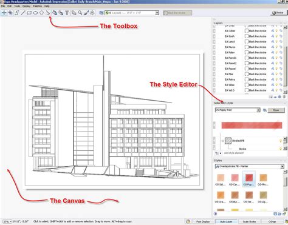Open the zoom percentage dropdown in status bar

(x=11, y=221)
